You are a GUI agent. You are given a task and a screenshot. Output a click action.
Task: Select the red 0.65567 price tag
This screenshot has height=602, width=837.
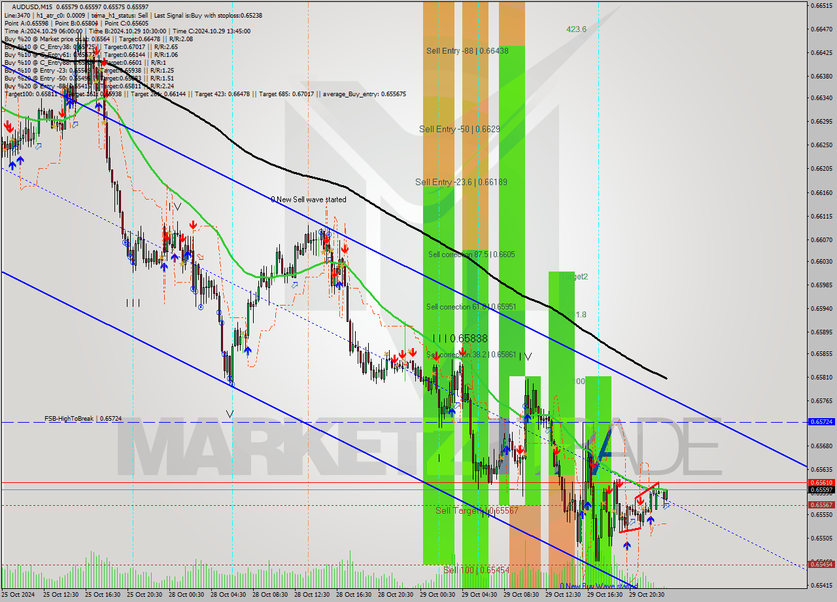pyautogui.click(x=821, y=505)
